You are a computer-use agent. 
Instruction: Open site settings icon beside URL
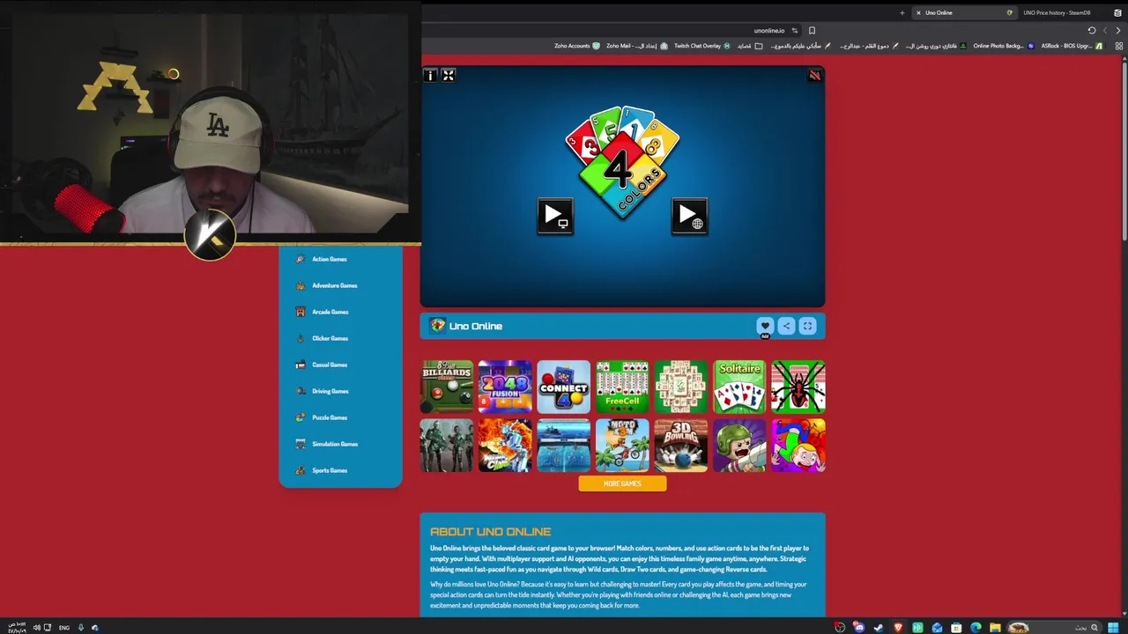[x=795, y=30]
